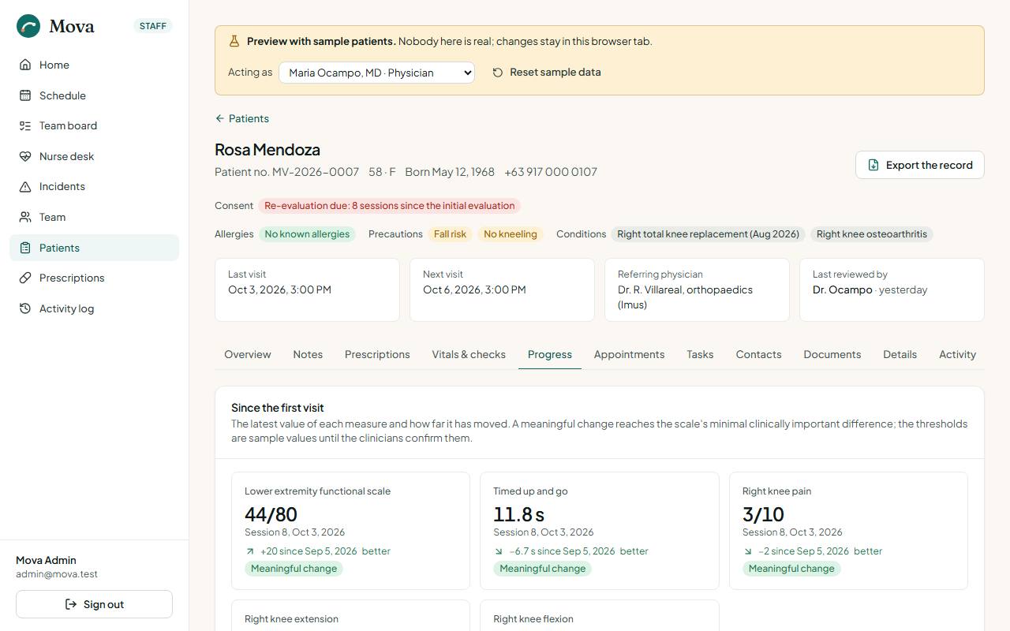Click the flask icon in preview banner

[x=234, y=41]
